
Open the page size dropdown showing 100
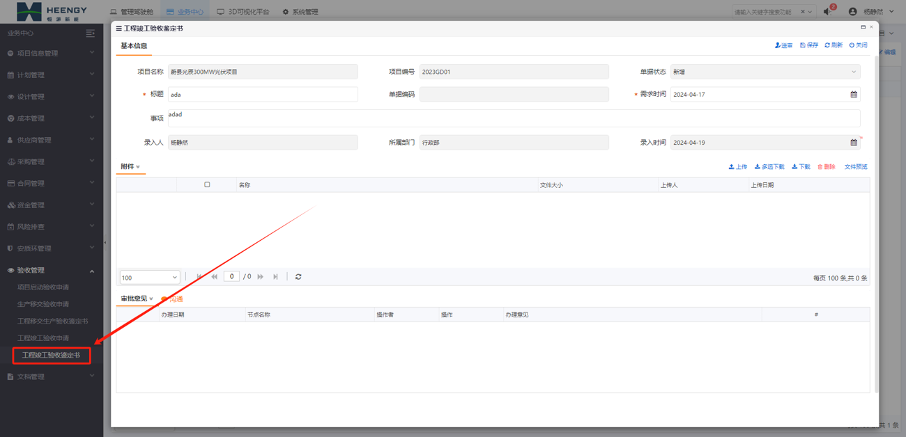tap(150, 277)
